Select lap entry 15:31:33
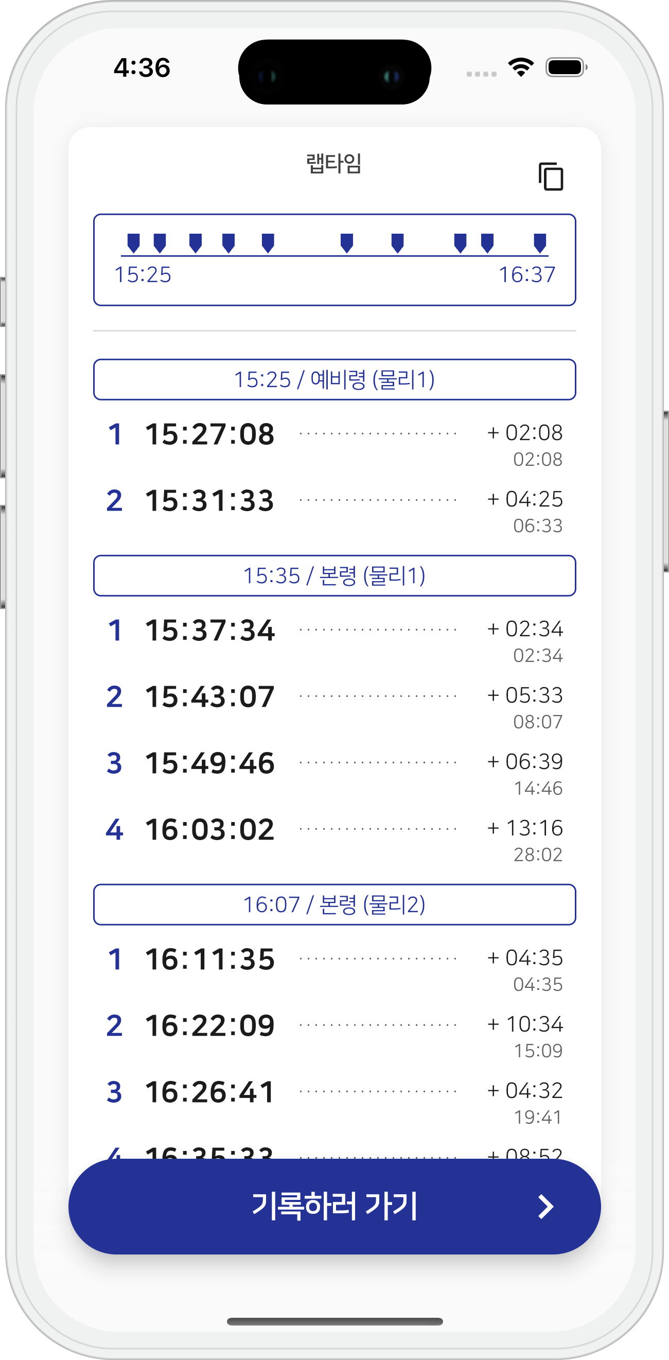Viewport: 669px width, 1360px height. pyautogui.click(x=210, y=500)
